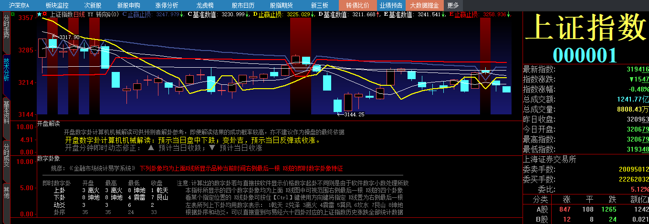Open the 基本资料 side tab
Image resolution: width=649 pixels, height=224 pixels.
point(6,112)
